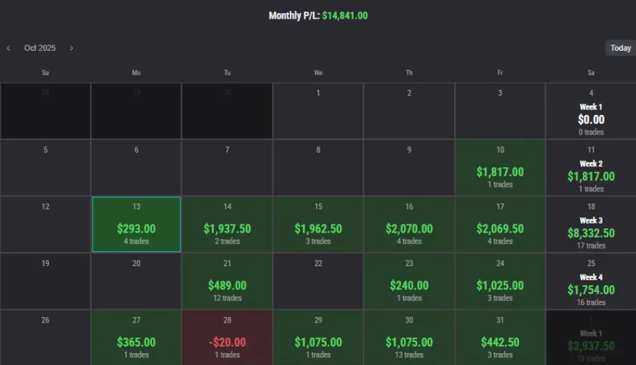This screenshot has width=636, height=365.
Task: Open October 30 cell with 13 trades
Action: (x=410, y=337)
